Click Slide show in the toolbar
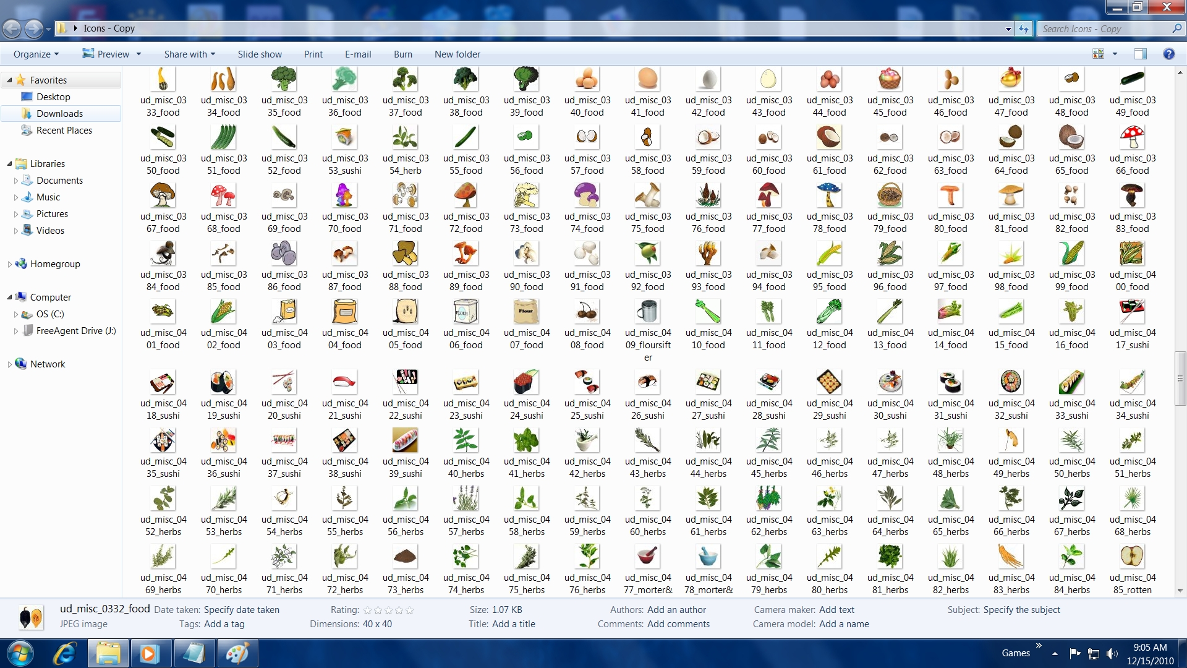Viewport: 1187px width, 668px height. coord(260,54)
